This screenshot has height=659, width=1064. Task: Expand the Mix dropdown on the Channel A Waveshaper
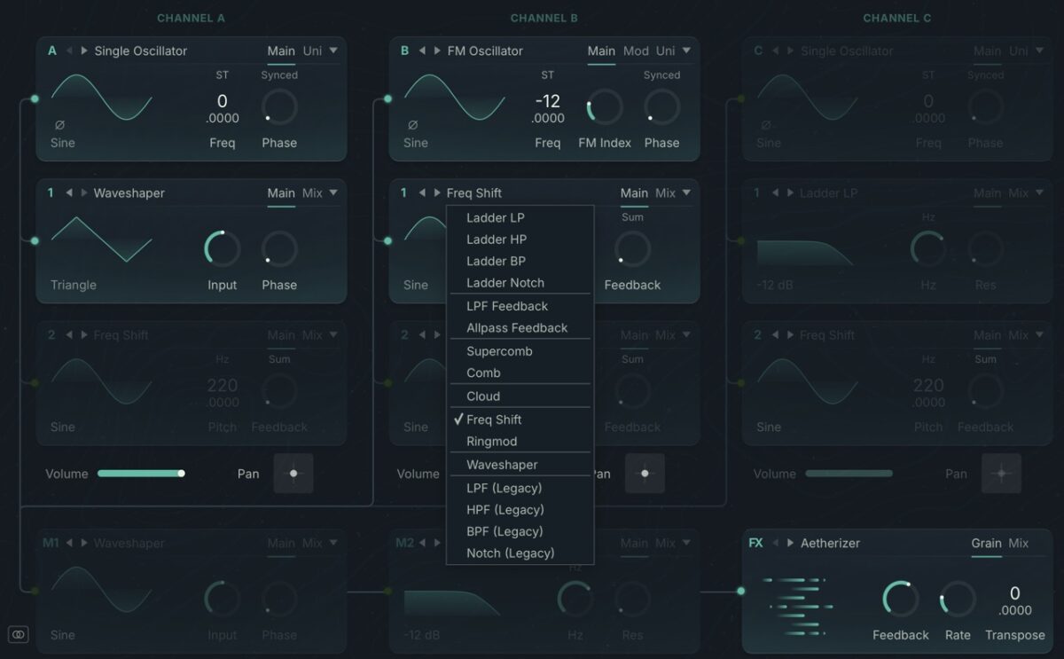[312, 192]
